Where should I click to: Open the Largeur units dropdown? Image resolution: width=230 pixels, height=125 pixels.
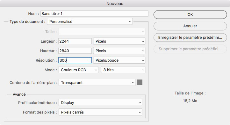pyautogui.click(x=119, y=41)
